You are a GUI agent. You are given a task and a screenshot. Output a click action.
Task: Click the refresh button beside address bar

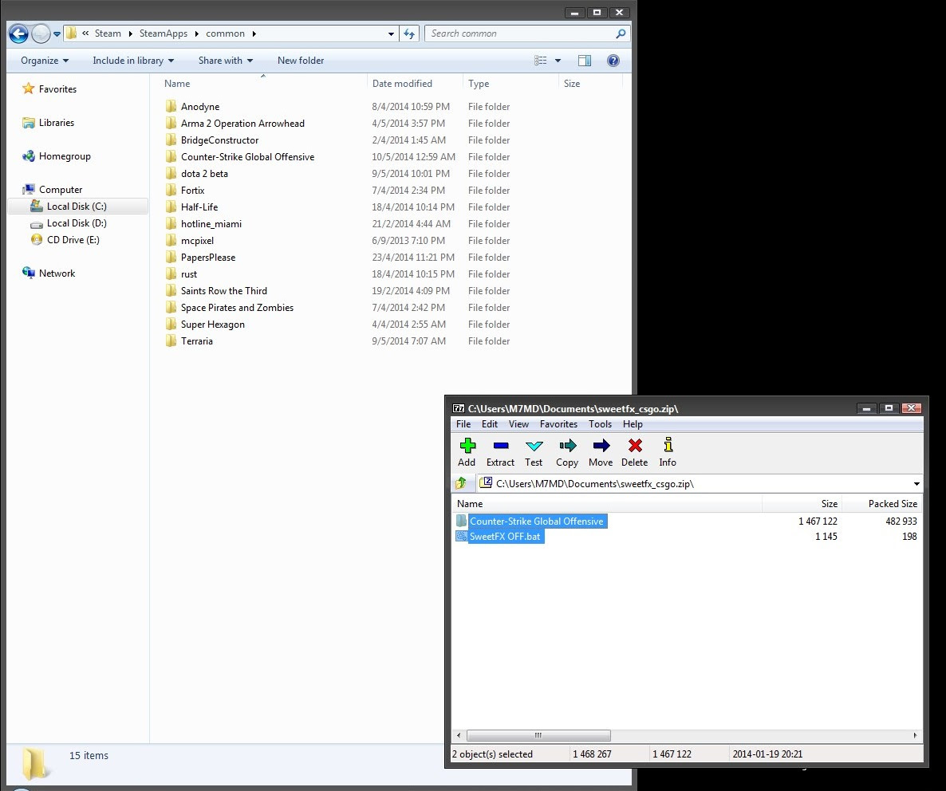(409, 33)
